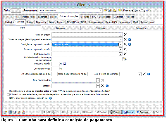The width and height of the screenshot is (167, 123).
Task: Clear the Modelo de pedido field
Action: coord(125,54)
